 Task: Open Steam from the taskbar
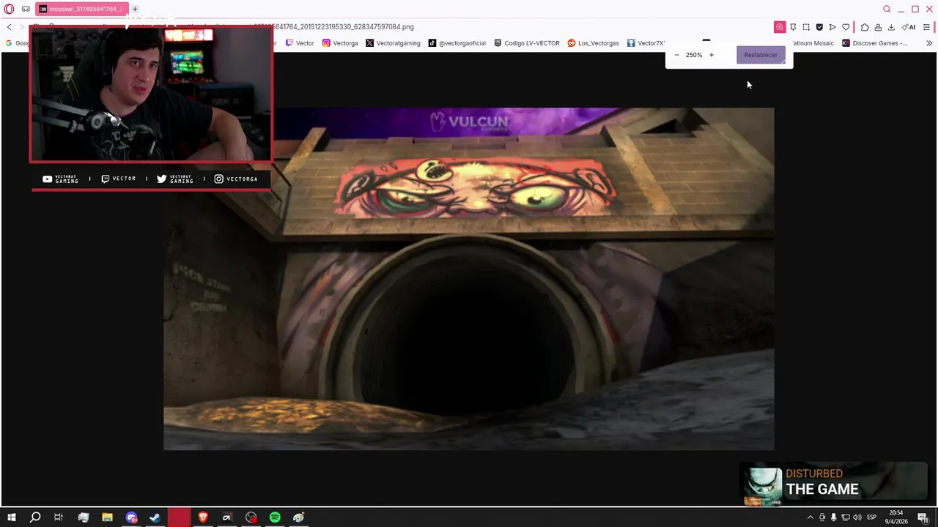pos(155,517)
